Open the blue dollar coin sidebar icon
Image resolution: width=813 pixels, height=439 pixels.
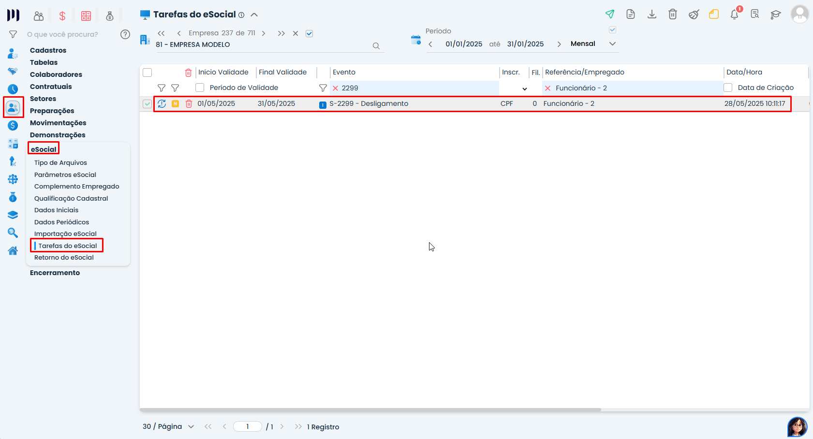point(13,125)
